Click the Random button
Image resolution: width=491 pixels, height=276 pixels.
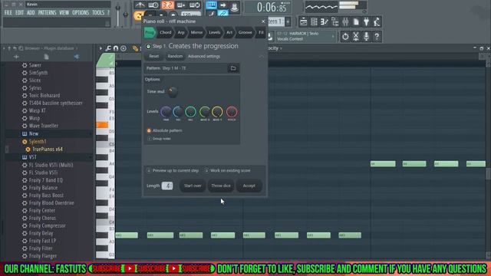point(175,56)
